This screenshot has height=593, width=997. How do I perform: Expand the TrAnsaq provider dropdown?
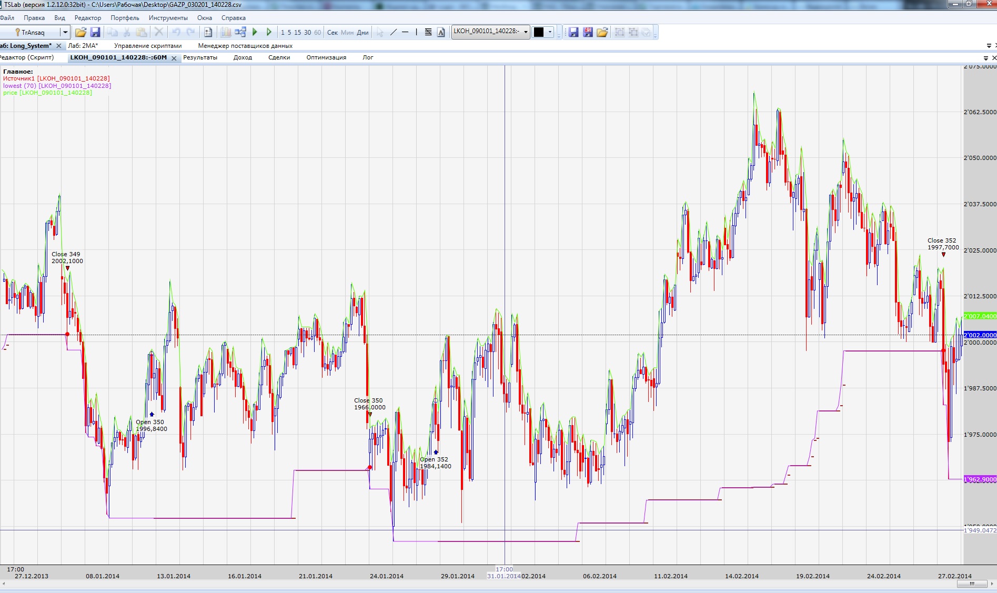[x=65, y=32]
